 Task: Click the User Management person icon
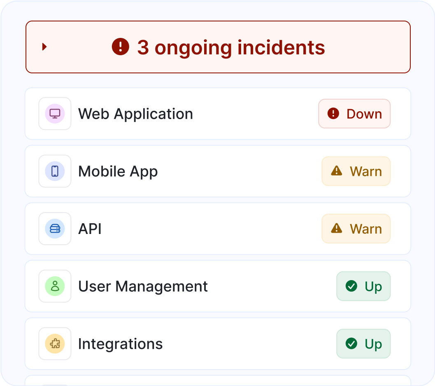point(55,286)
